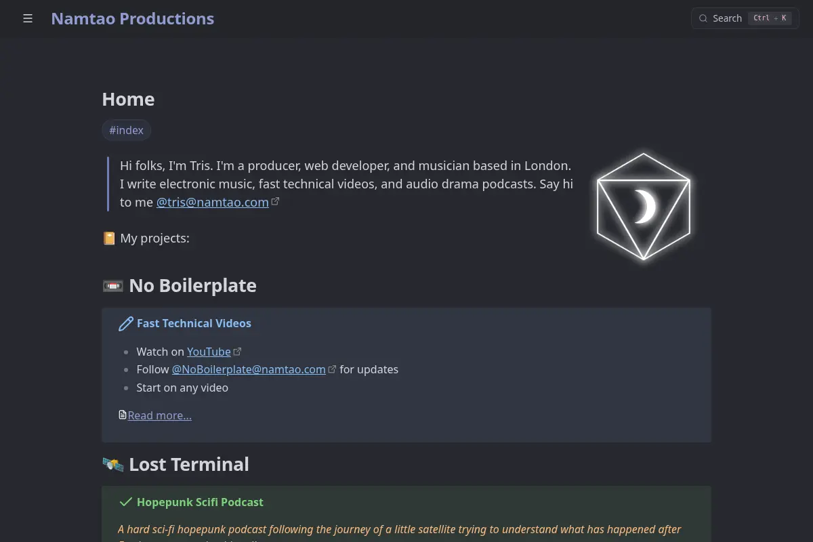Click the document icon before Read more
This screenshot has height=542, width=813.
click(123, 415)
